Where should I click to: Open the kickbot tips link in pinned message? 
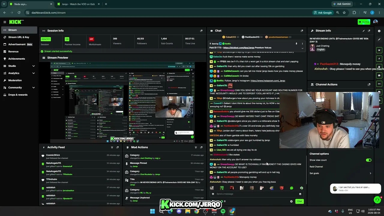[x=239, y=48]
